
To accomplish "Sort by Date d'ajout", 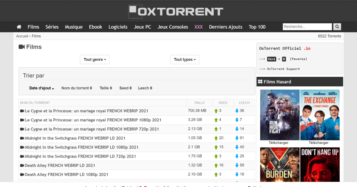I will 42,88.
